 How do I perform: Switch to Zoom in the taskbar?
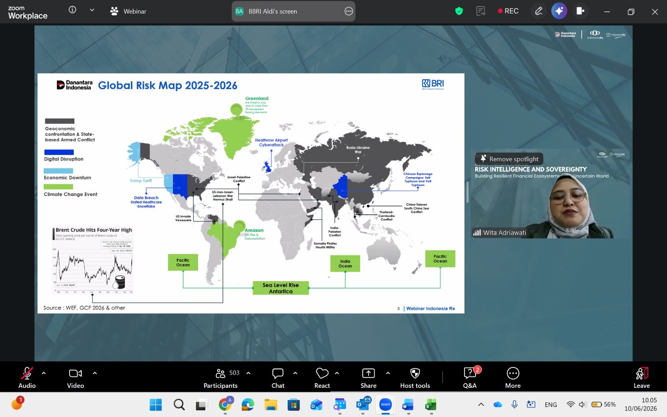386,404
